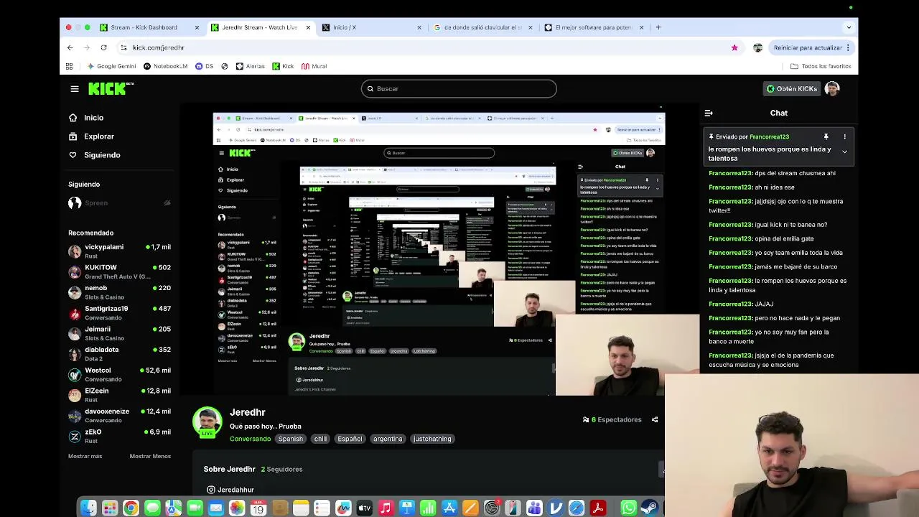The image size is (919, 517).
Task: Open Chrome from the dock
Action: pyautogui.click(x=131, y=508)
